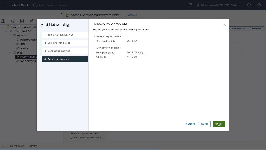Switch to the Storage inventory view
Viewport: 266px width, 150px height.
point(22,21)
